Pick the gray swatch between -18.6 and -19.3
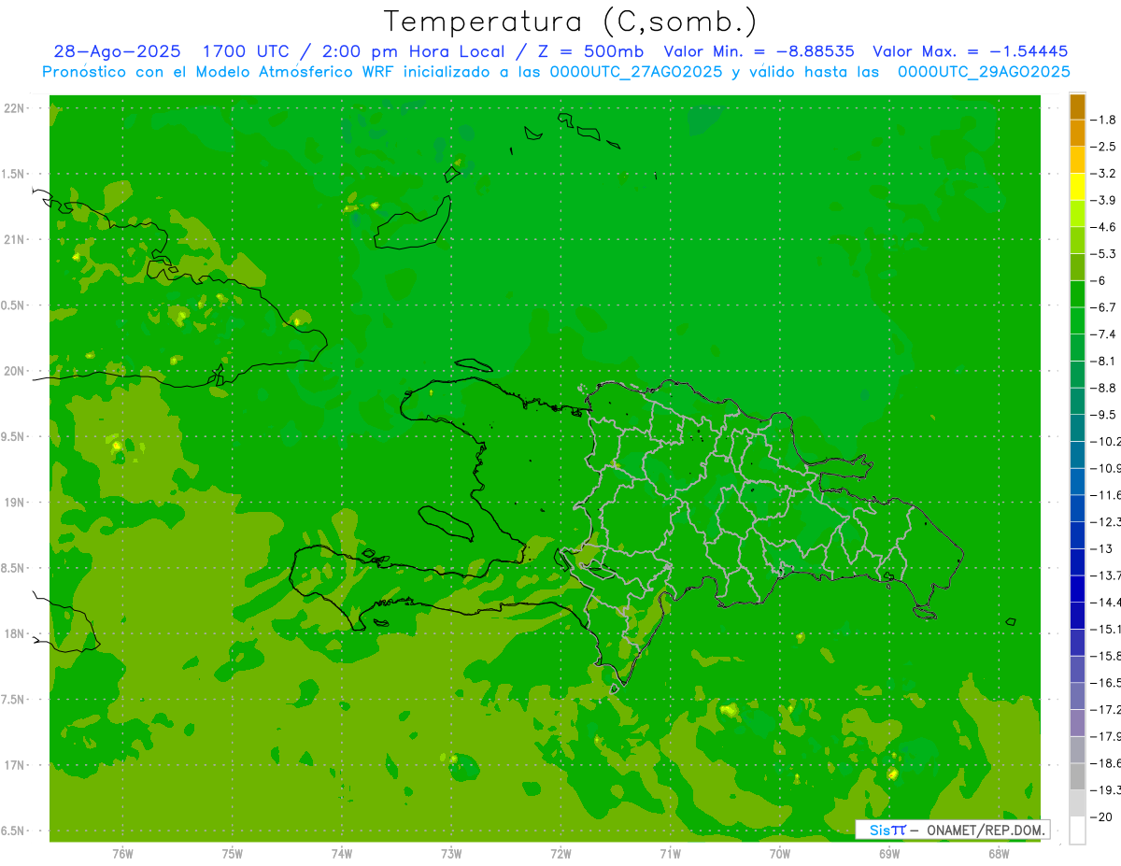The width and height of the screenshot is (1121, 866). point(1077,776)
